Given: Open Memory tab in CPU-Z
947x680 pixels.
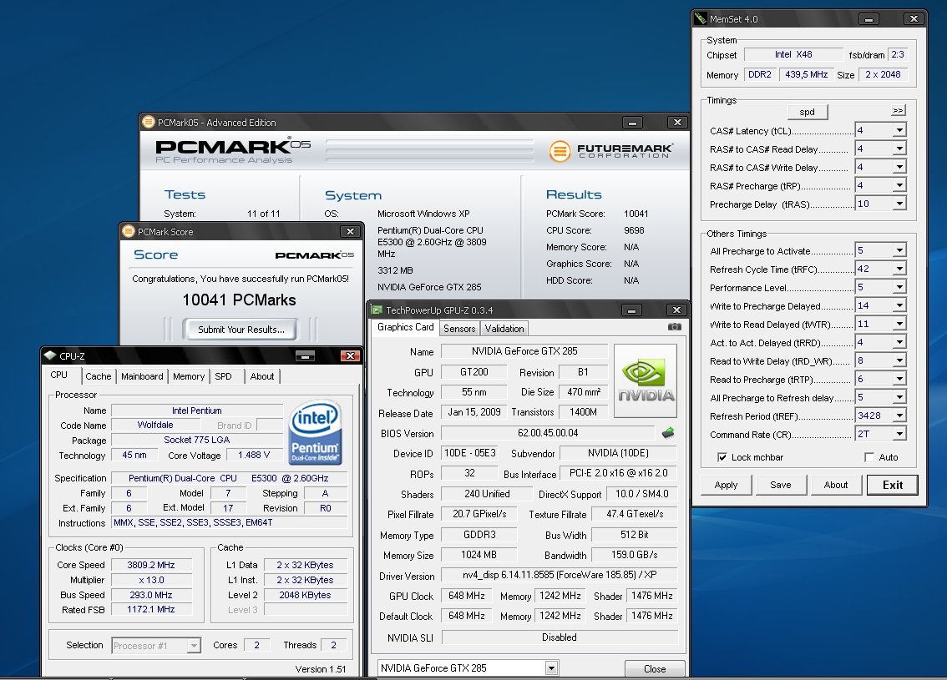Looking at the screenshot, I should coord(189,376).
